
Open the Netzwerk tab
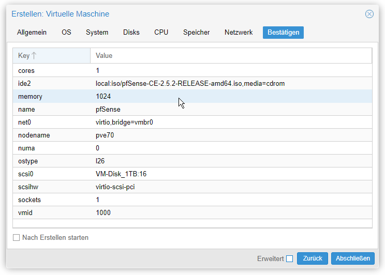pyautogui.click(x=239, y=33)
